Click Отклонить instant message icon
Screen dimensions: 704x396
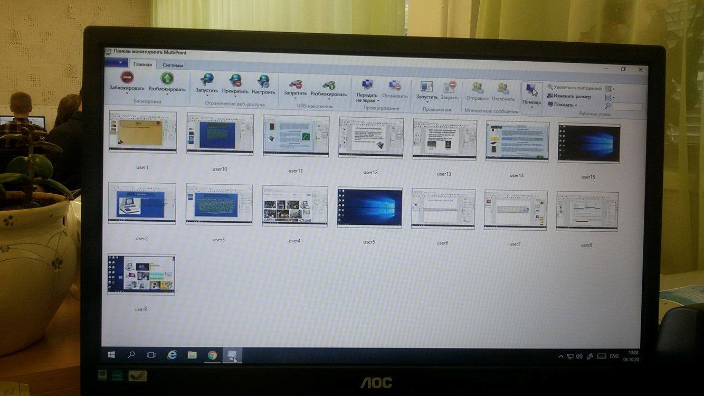[x=503, y=89]
